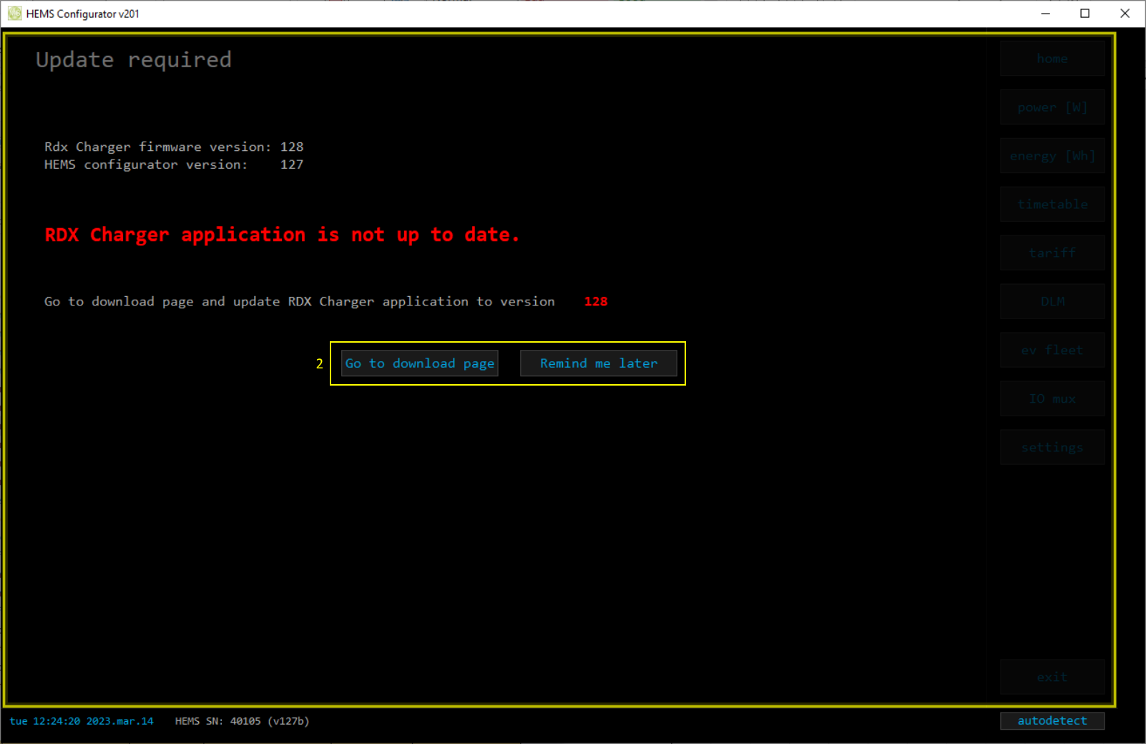Click the HEMS Configurator app icon in title bar
This screenshot has width=1146, height=744.
14,14
